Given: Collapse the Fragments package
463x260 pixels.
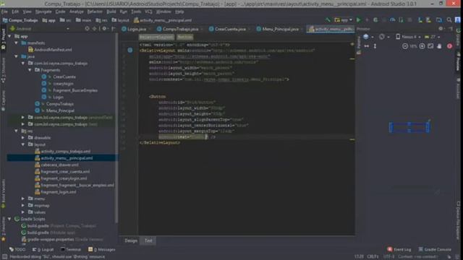Looking at the screenshot, I should point(30,70).
